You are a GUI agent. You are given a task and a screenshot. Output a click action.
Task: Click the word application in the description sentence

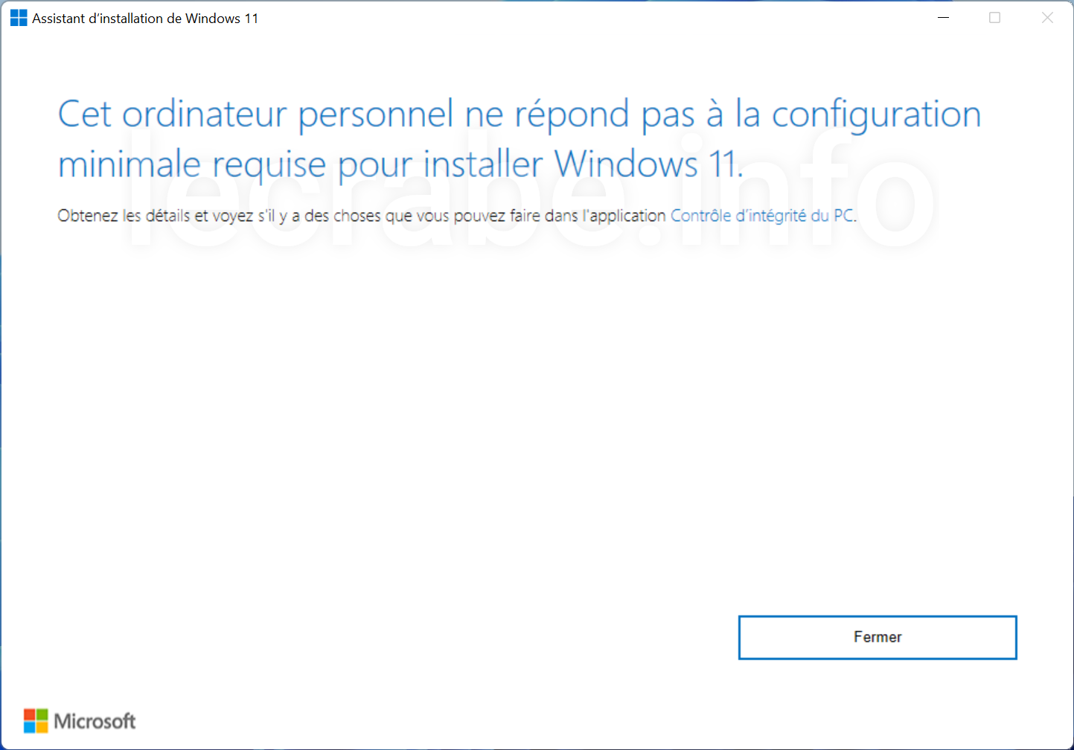pyautogui.click(x=627, y=217)
